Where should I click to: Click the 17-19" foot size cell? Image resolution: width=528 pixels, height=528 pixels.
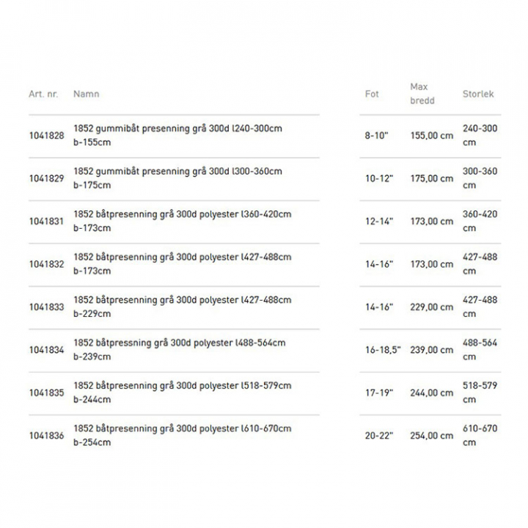click(380, 393)
